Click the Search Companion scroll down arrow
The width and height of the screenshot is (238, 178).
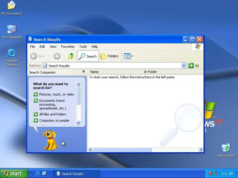point(78,123)
